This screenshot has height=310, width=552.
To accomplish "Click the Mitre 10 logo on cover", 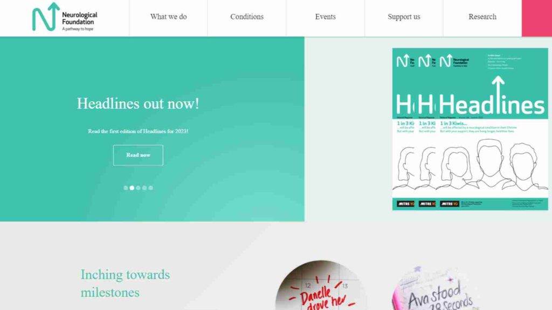I will coord(449,204).
